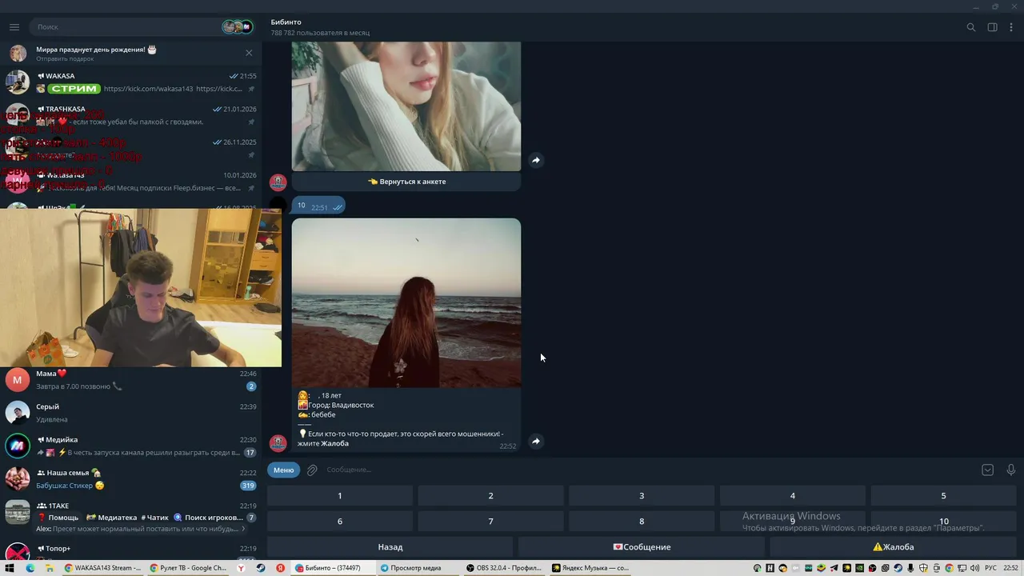Click the Сообщение message input field
This screenshot has height=576, width=1024.
click(x=648, y=470)
